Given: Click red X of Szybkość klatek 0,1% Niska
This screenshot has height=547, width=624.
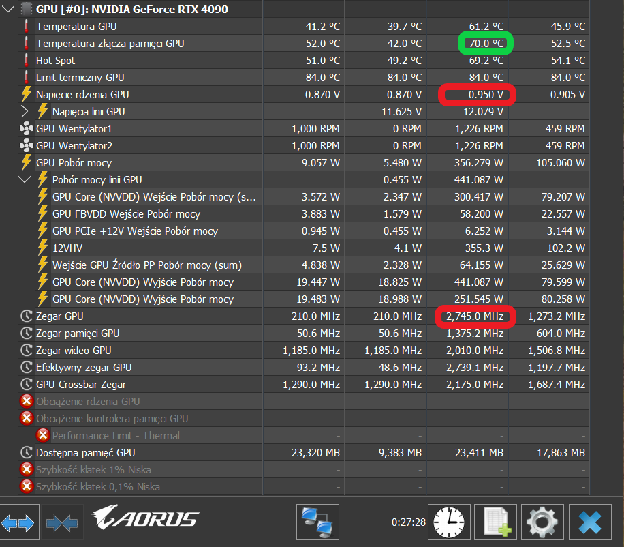Looking at the screenshot, I should [x=27, y=486].
